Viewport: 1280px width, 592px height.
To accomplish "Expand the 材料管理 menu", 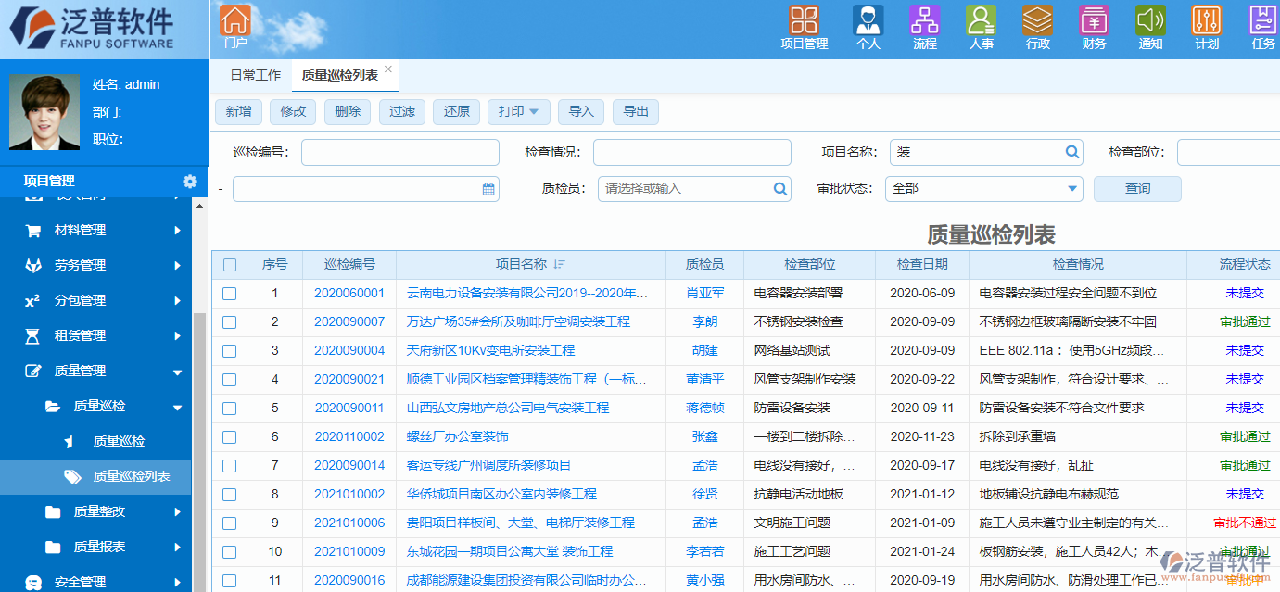I will click(x=176, y=231).
